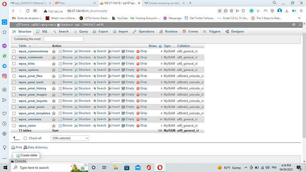Image resolution: width=306 pixels, height=172 pixels.
Task: Open Opera sidebar settings gear icon
Action: [4, 134]
